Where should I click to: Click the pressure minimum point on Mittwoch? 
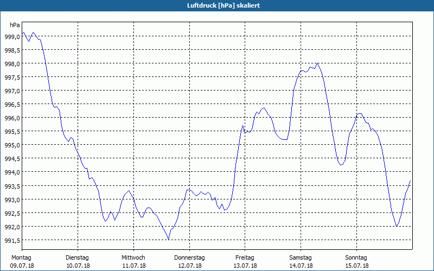click(x=169, y=240)
